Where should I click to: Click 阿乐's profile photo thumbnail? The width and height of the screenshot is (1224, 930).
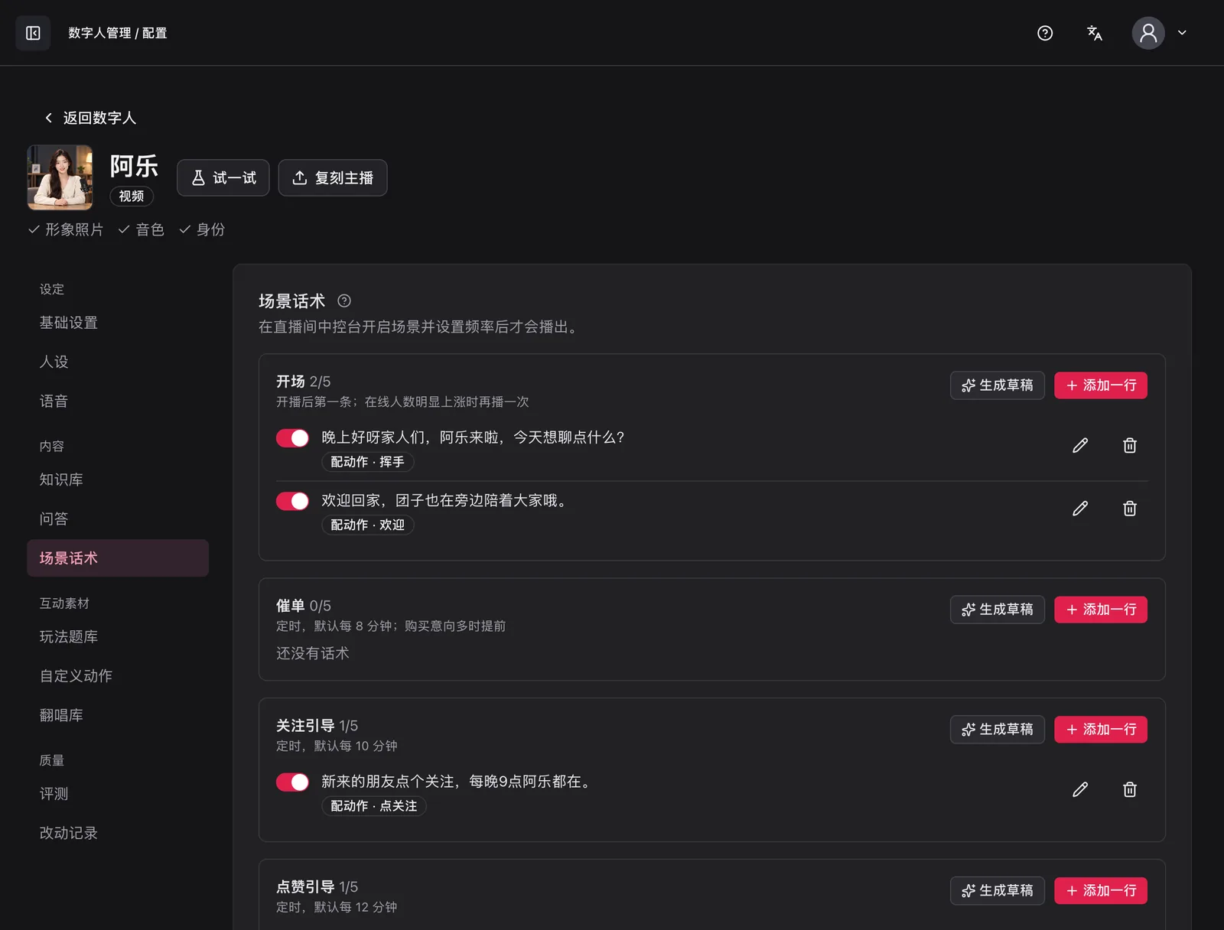(60, 177)
